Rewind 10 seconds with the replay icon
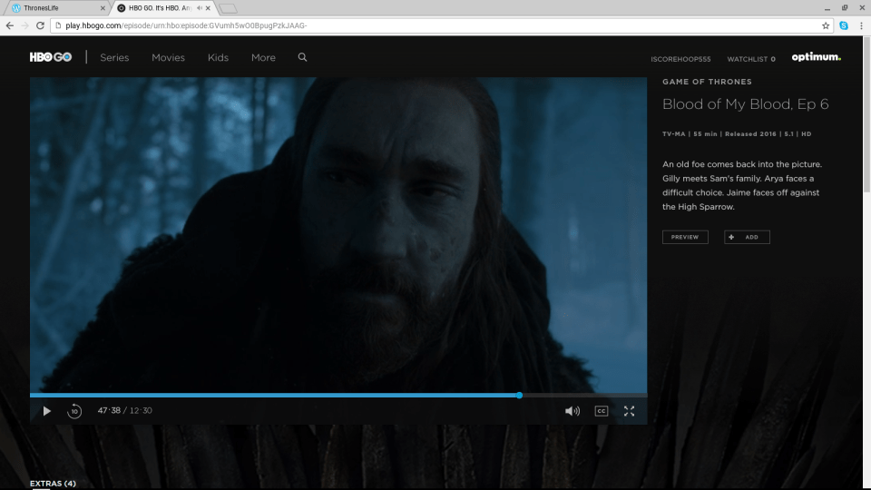 (74, 411)
